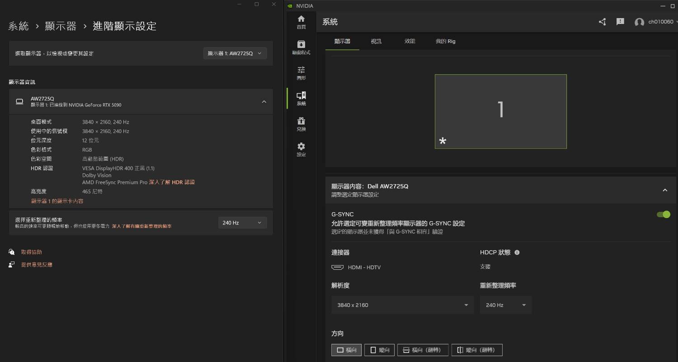Open 顯示器 1 的顯示卡內容 link
Screen dimensions: 678x362
point(57,201)
